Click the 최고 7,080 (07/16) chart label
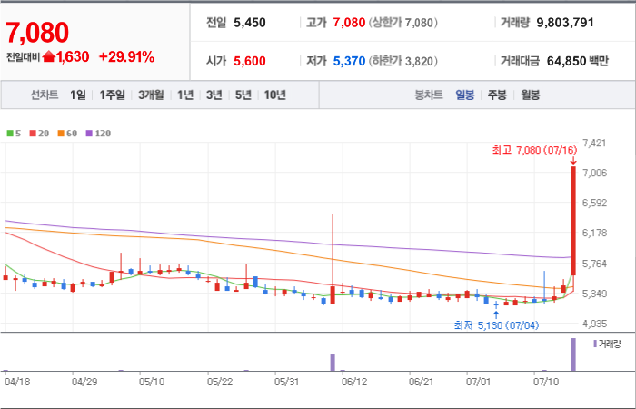The width and height of the screenshot is (636, 409). pos(534,150)
